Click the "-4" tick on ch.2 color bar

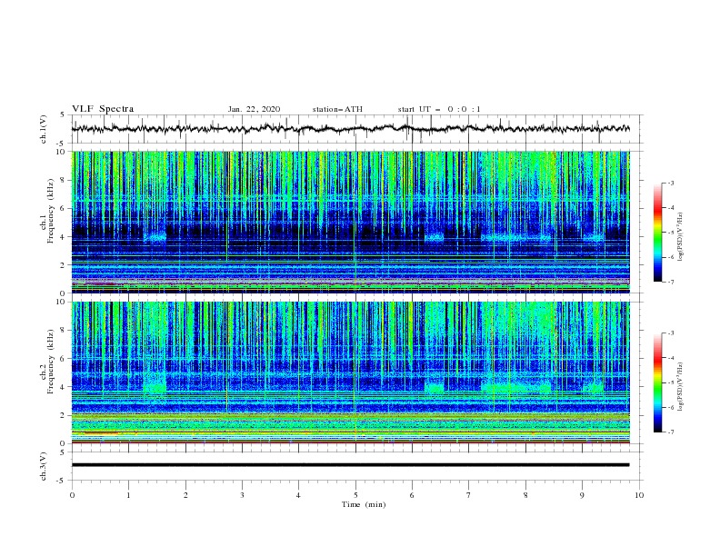[670, 358]
